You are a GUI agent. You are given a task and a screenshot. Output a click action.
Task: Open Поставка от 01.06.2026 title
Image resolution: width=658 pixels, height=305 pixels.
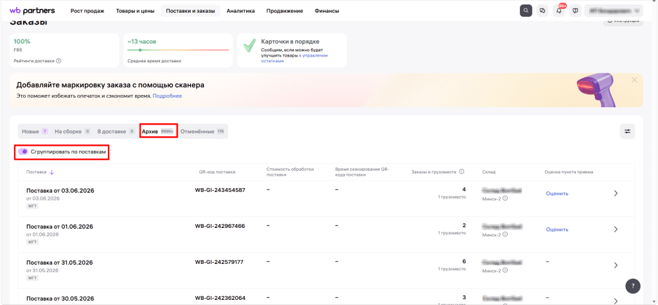click(x=60, y=227)
